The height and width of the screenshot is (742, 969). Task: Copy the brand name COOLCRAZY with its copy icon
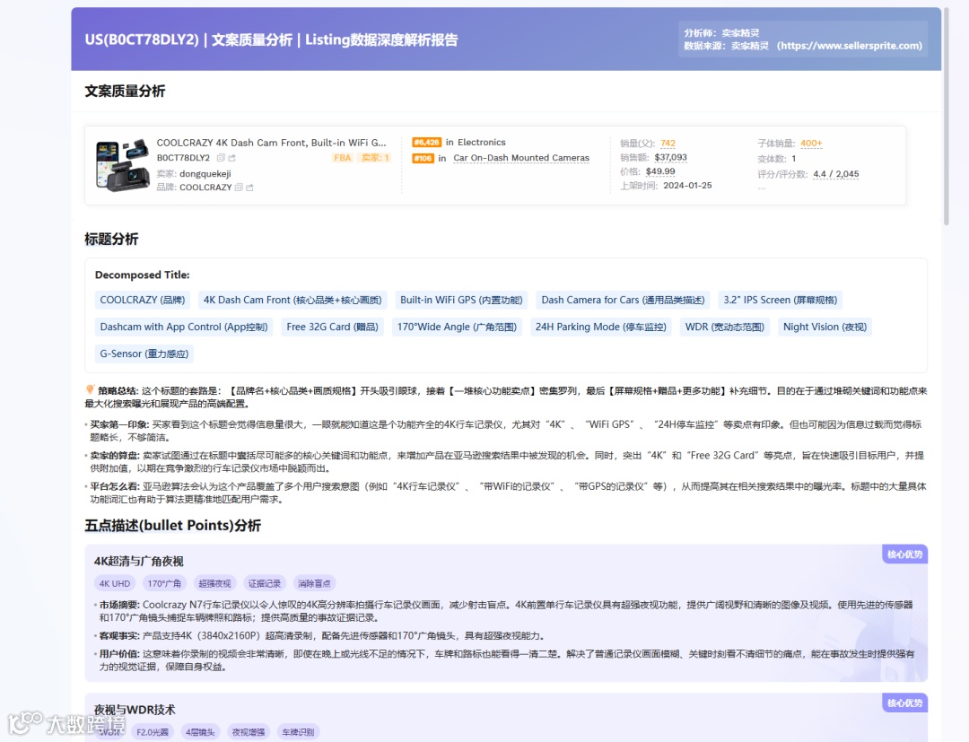point(239,188)
